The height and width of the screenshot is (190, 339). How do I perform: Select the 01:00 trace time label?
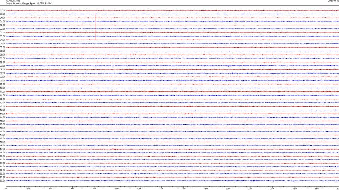2,18
